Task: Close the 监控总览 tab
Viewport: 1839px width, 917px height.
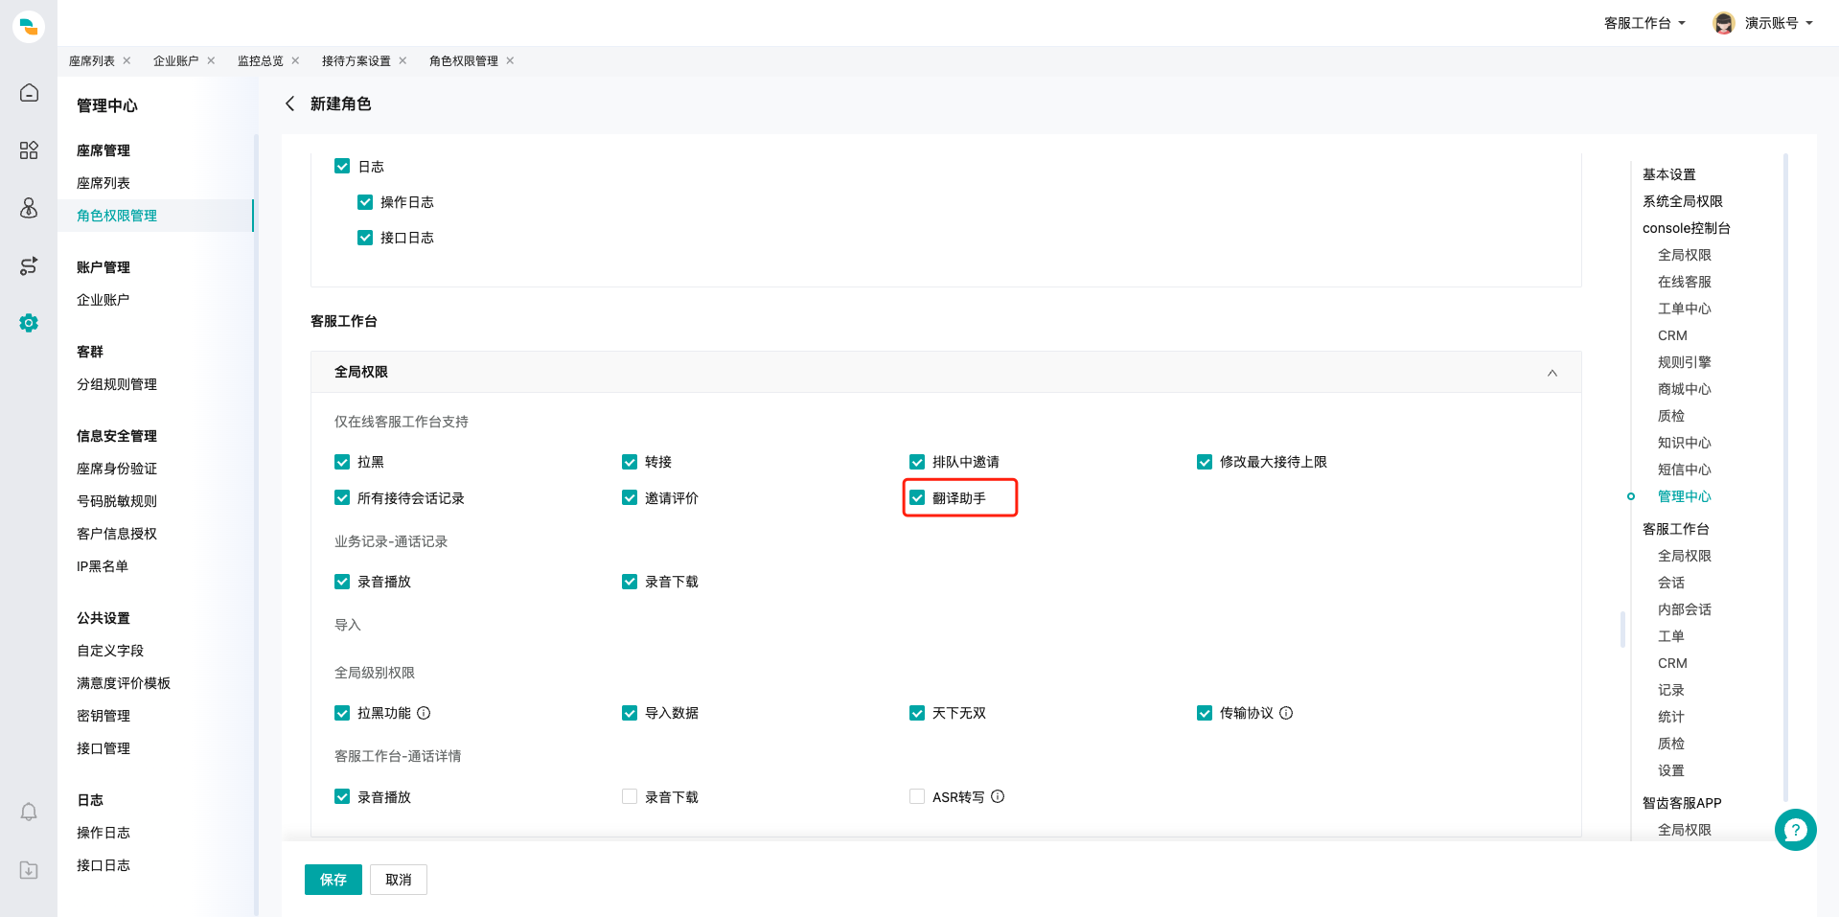Action: 295,60
